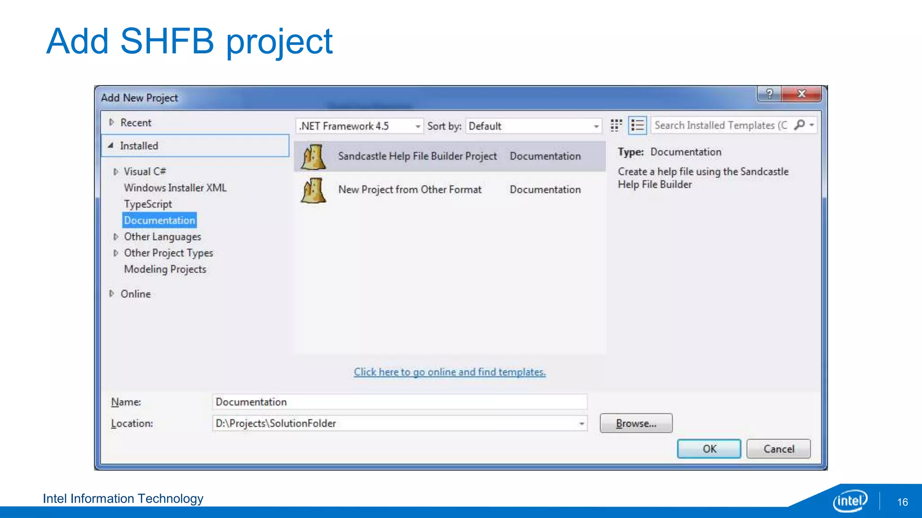The image size is (922, 518).
Task: Click the Type: Documentation description text
Action: click(x=669, y=152)
